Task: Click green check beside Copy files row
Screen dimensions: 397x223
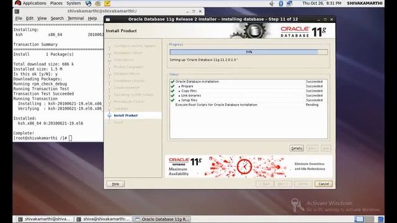Action: pos(172,91)
